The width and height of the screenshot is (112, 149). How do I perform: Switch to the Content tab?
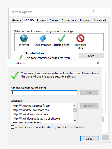(x=54, y=20)
